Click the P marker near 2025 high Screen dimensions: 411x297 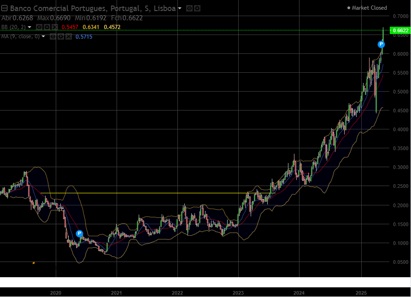(381, 44)
